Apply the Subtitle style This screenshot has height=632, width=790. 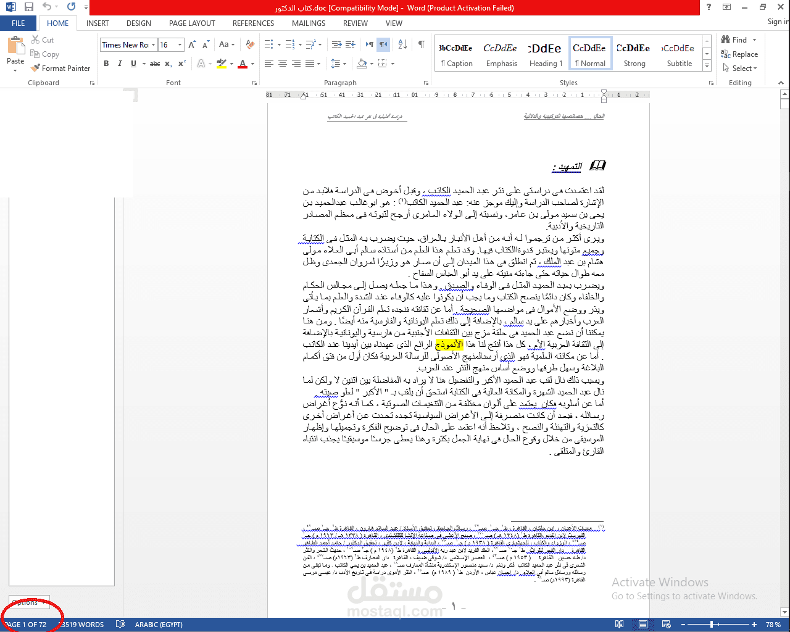[679, 54]
